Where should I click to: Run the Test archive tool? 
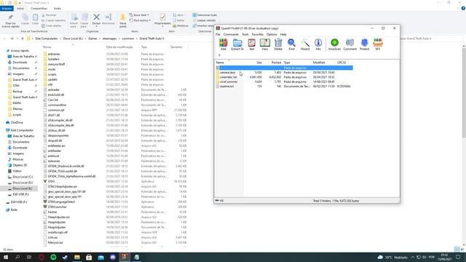point(251,44)
